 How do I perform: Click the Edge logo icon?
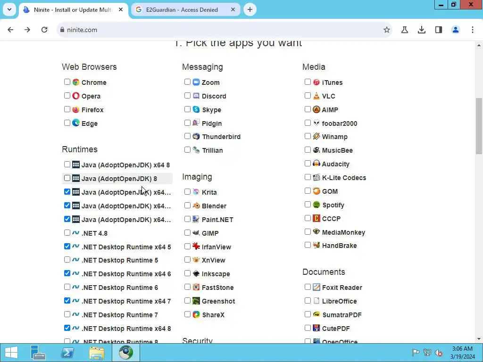(76, 123)
